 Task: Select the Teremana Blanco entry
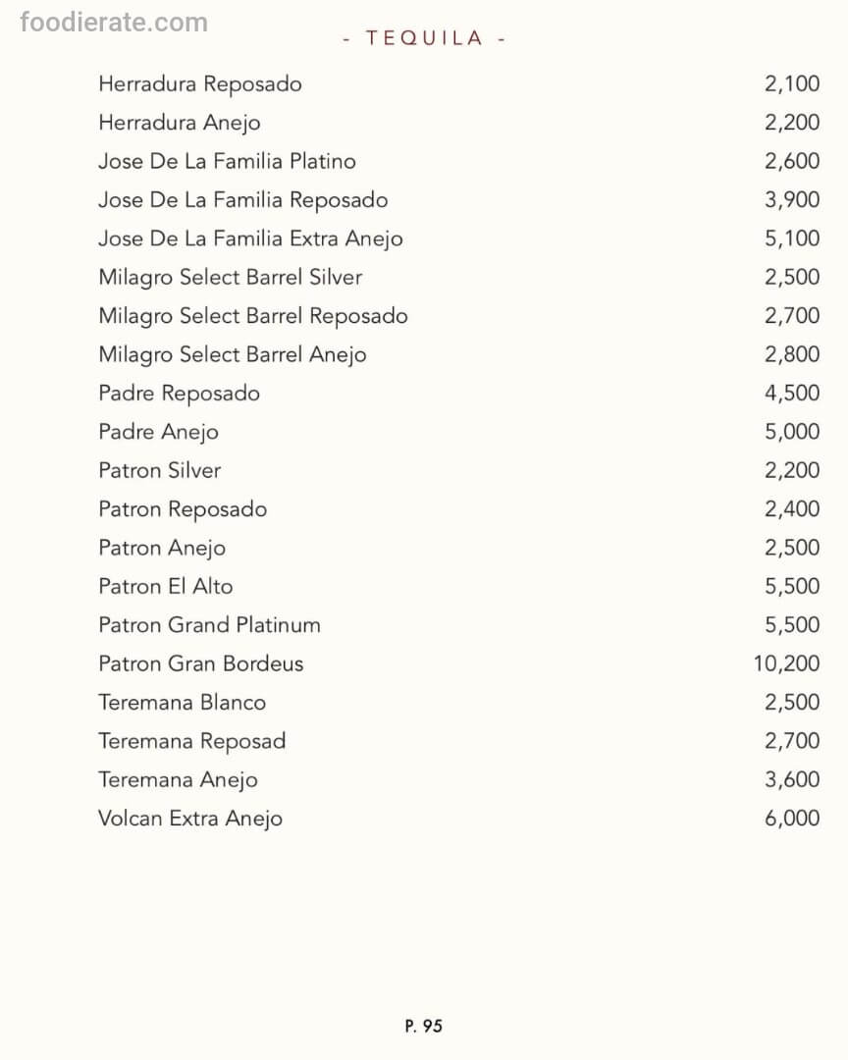click(x=182, y=703)
